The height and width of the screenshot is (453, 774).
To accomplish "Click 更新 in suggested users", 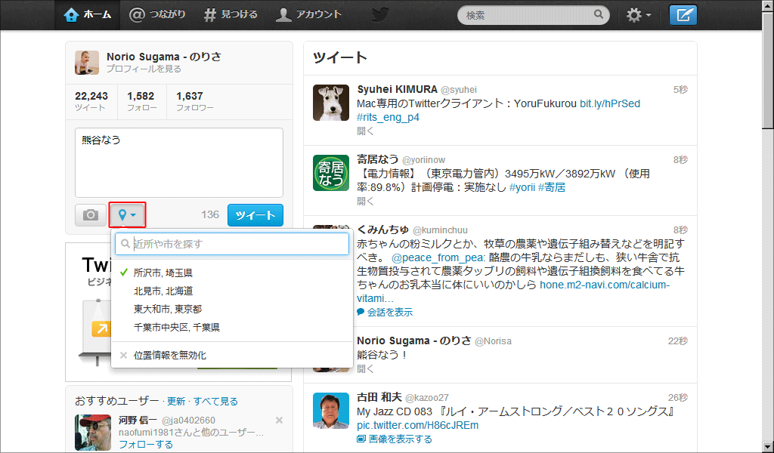I will pos(176,401).
